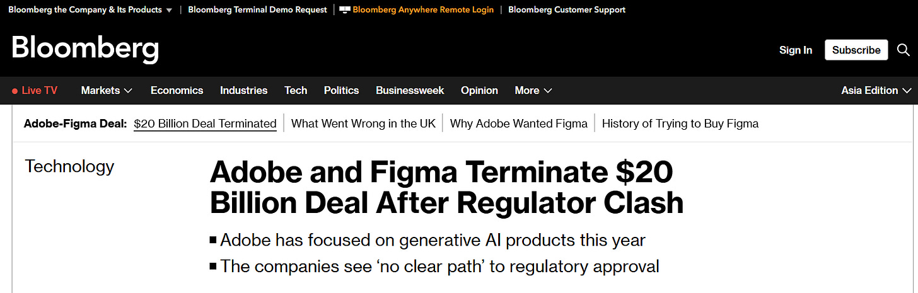Screen dimensions: 918x293
Task: Select the What Went Wrong in the UK tab
Action: tap(363, 124)
